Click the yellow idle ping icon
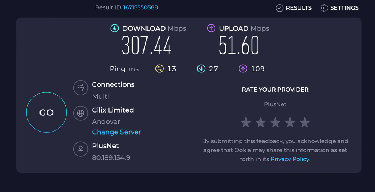This screenshot has height=192, width=375. [x=160, y=69]
